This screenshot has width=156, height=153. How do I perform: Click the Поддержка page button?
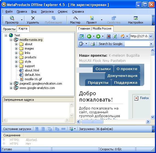(x=126, y=83)
